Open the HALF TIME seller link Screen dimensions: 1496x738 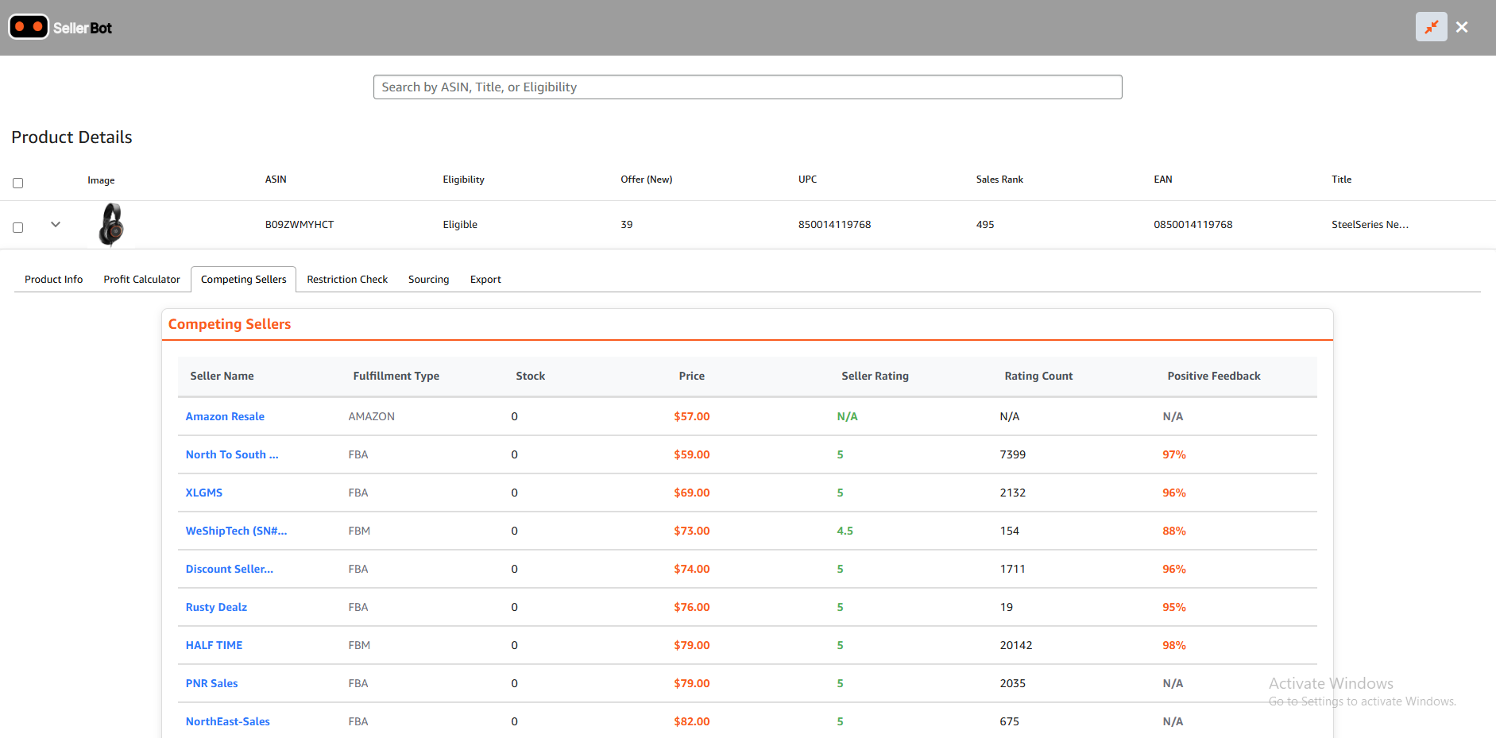click(214, 645)
